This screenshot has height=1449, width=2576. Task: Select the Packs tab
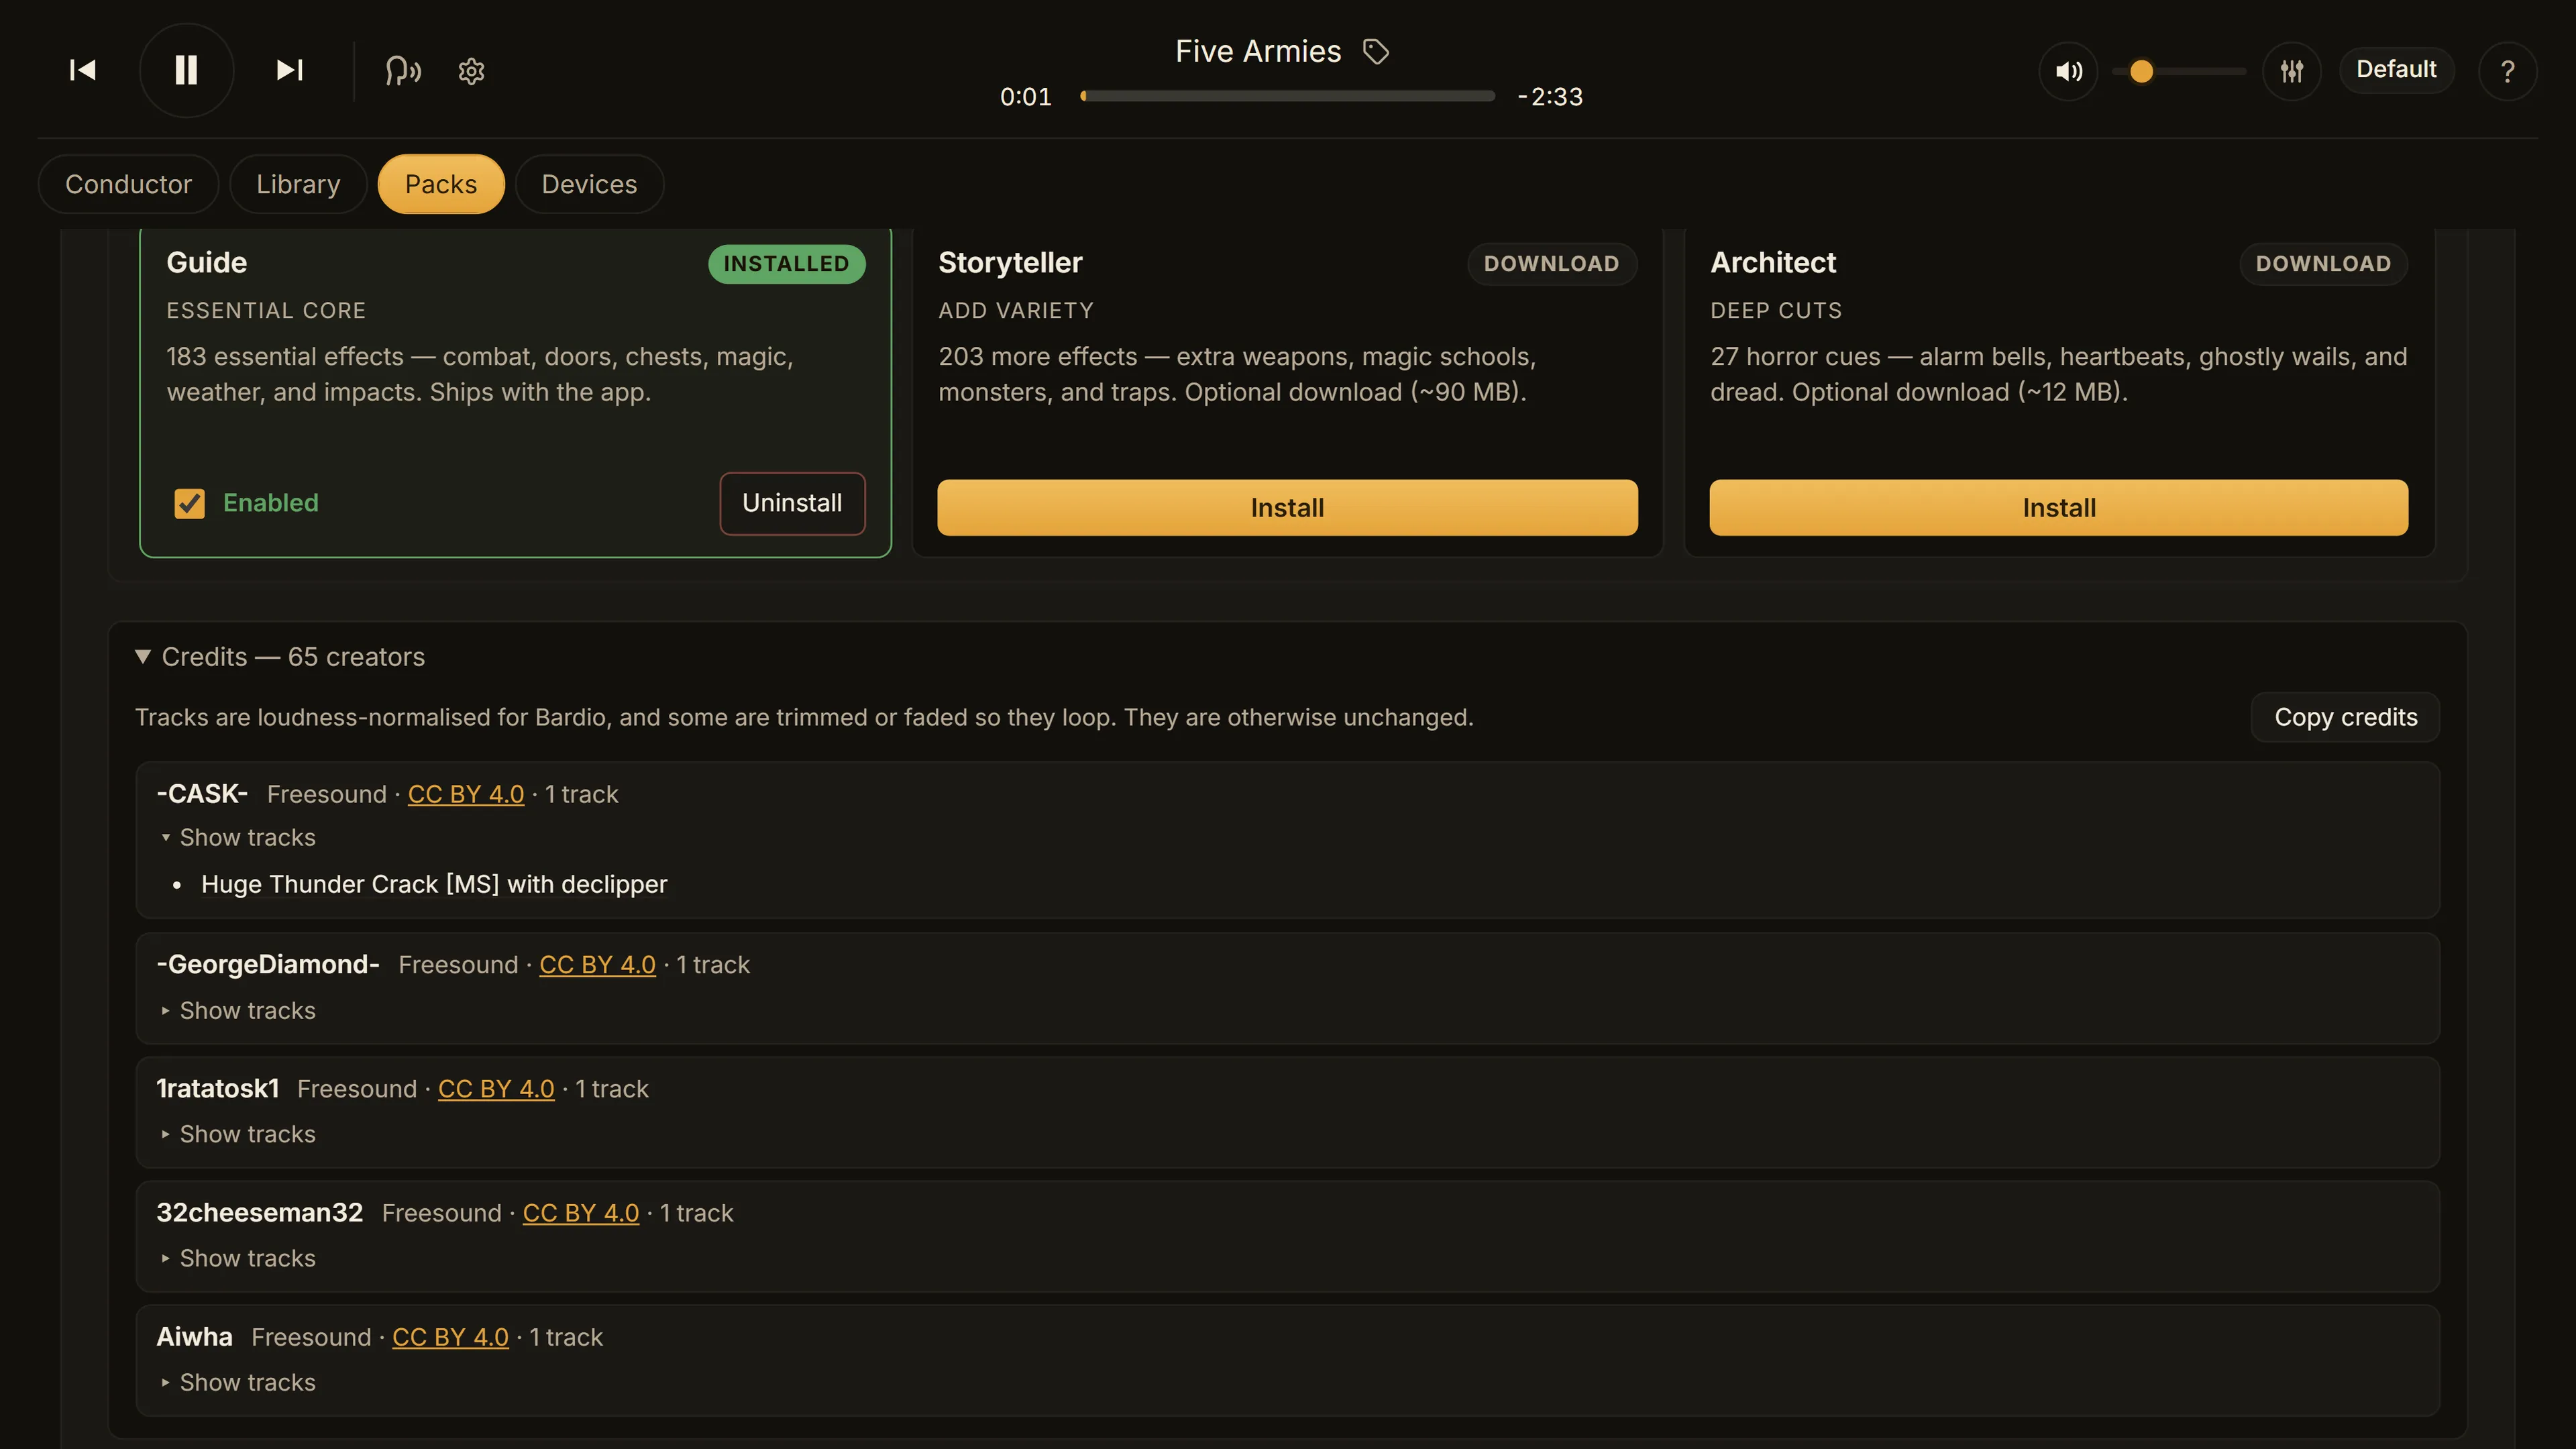pyautogui.click(x=441, y=184)
